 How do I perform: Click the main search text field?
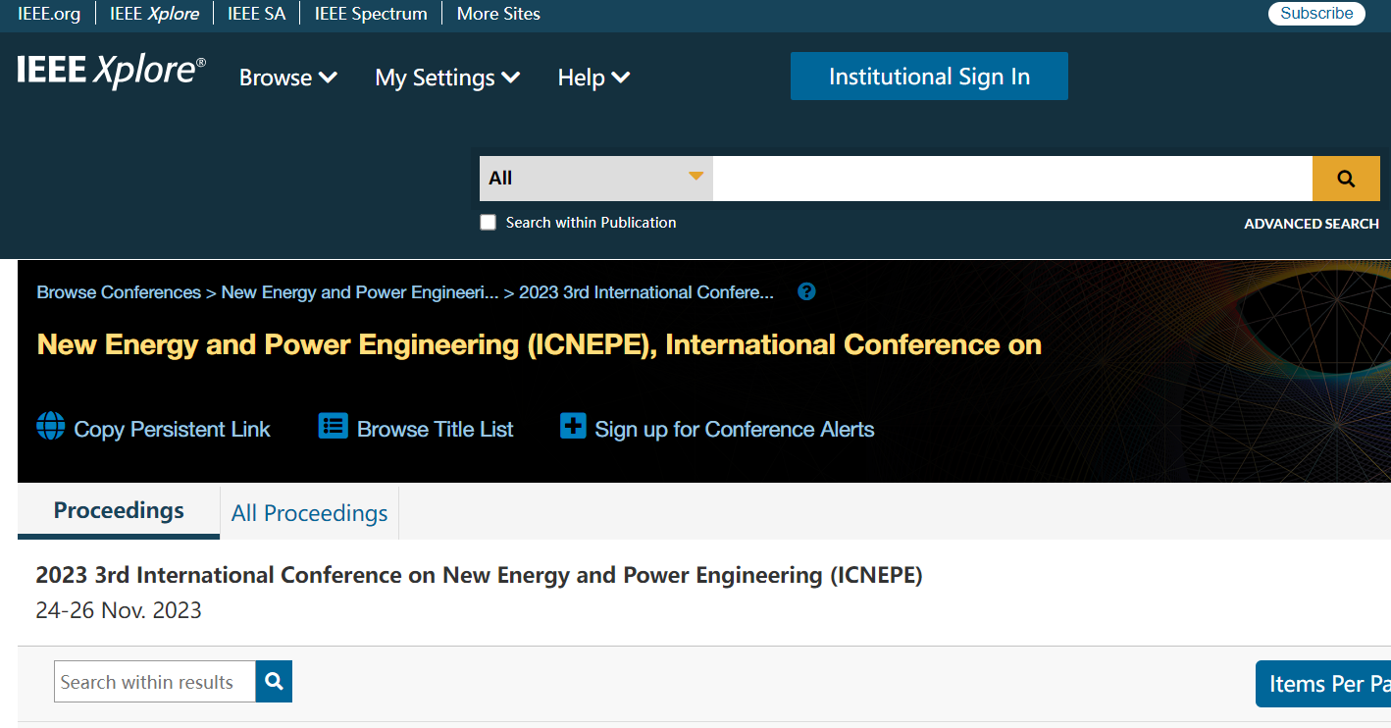point(1012,179)
